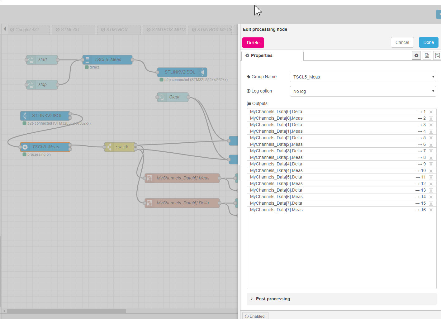Image resolution: width=441 pixels, height=319 pixels.
Task: Remove the MyChannels_Data[7].Meas output
Action: pos(431,210)
